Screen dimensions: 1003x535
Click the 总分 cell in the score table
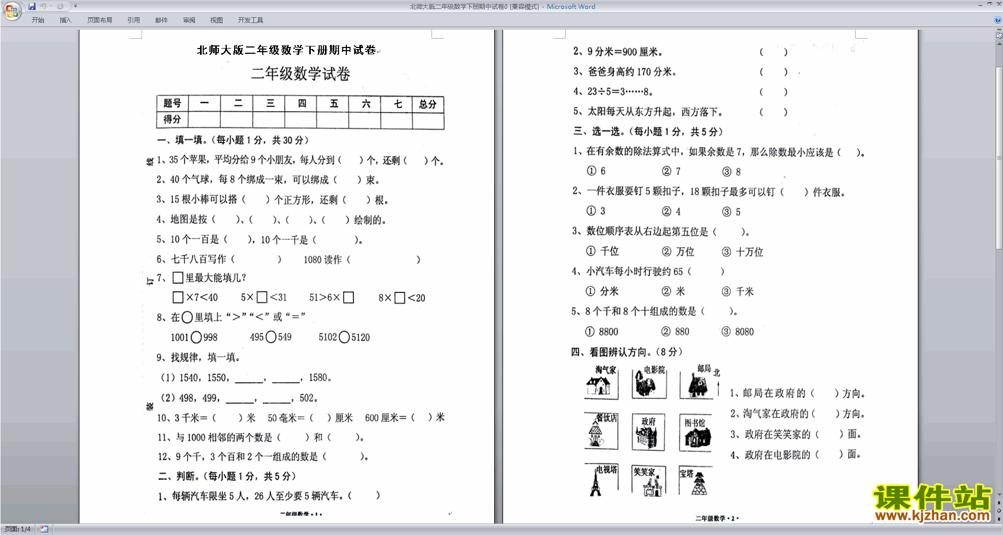(428, 104)
